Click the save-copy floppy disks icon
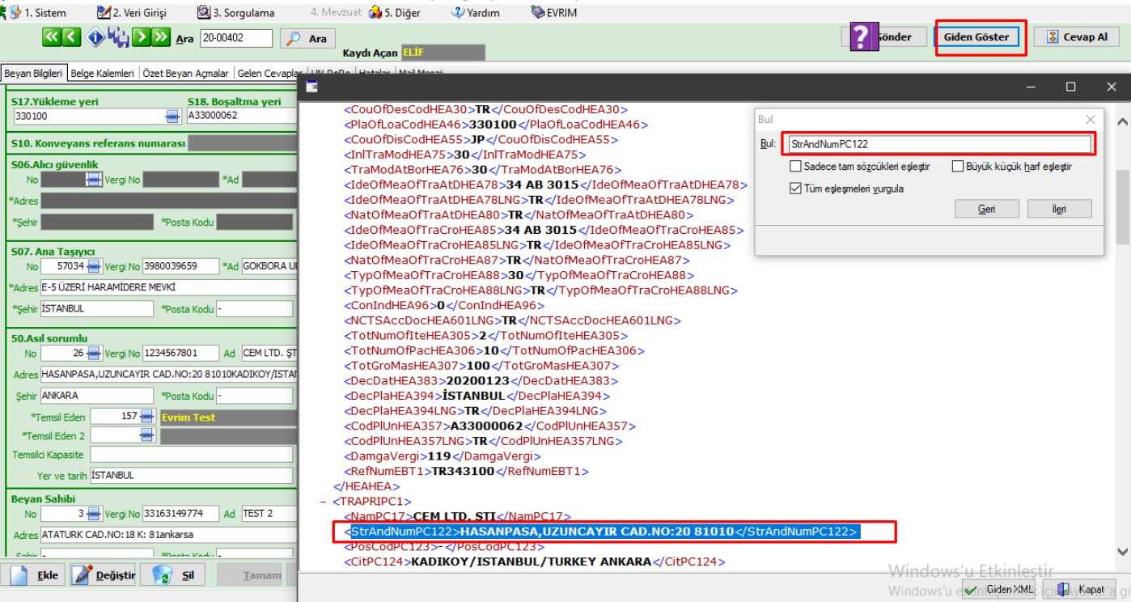Screen dimensions: 1131x602 click(118, 37)
